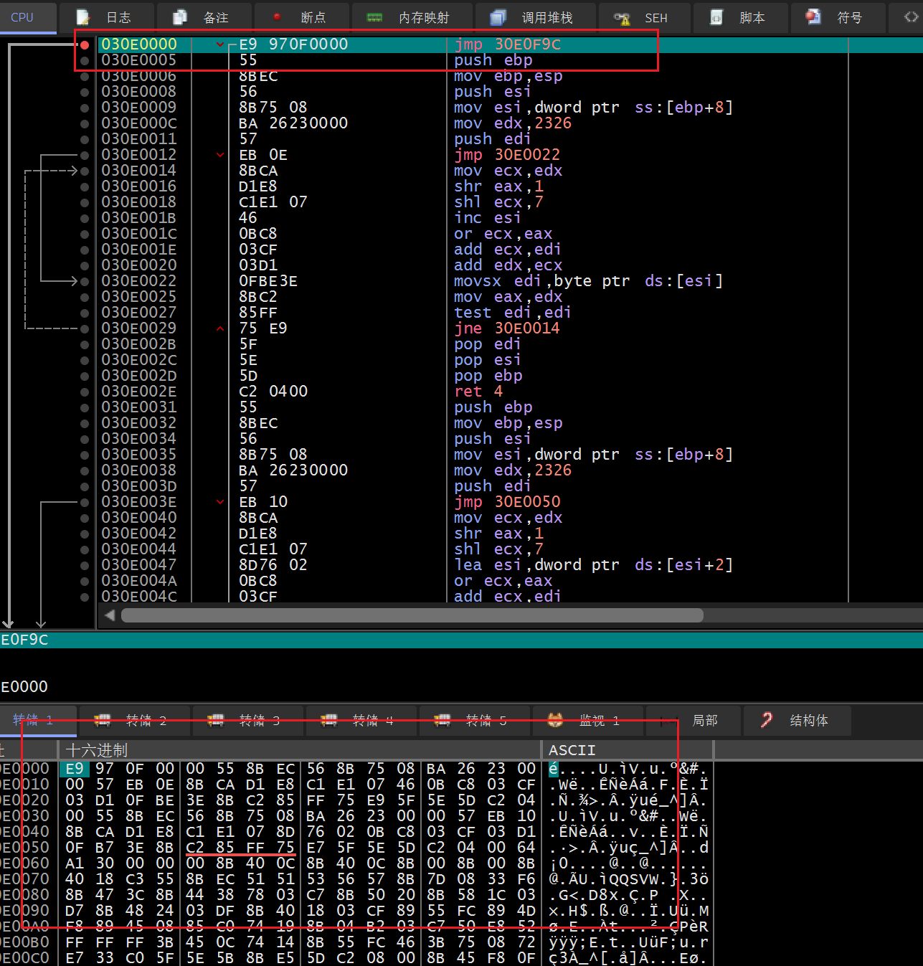Select the 'mov ebp,esp' line at 030E0006
The height and width of the screenshot is (966, 923).
[508, 76]
